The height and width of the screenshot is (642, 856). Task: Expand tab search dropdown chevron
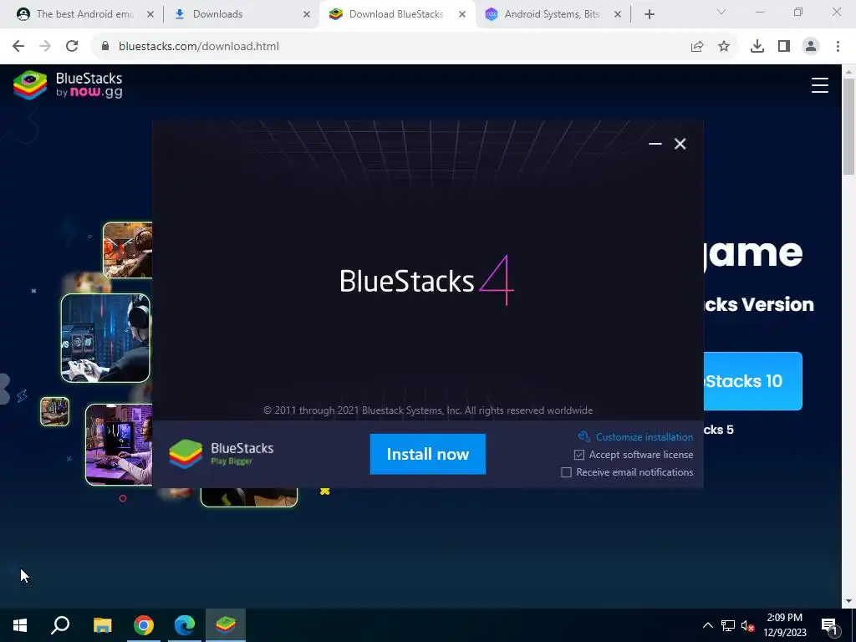point(721,12)
